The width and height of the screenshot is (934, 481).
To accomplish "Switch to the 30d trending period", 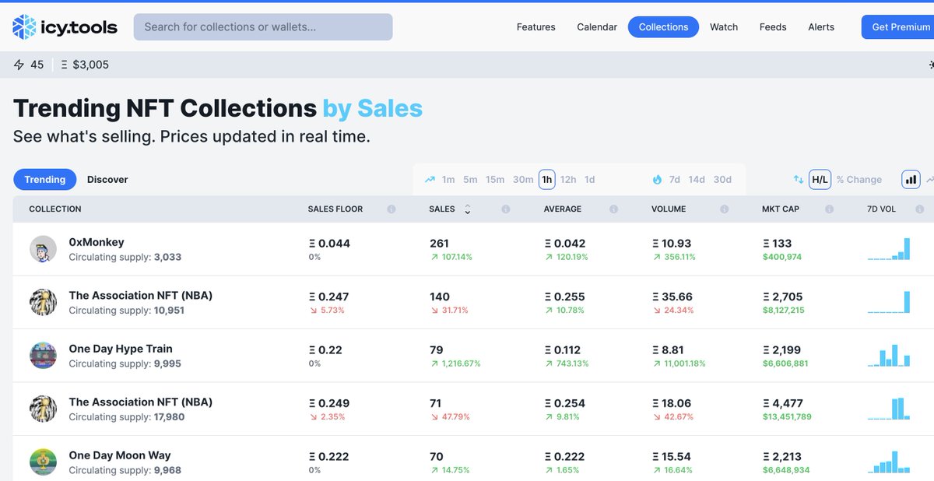I will [x=722, y=180].
